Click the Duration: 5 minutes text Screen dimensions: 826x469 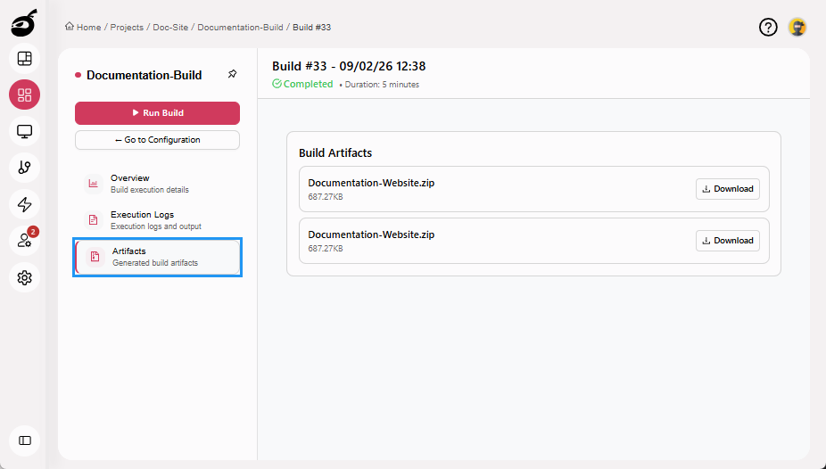click(x=382, y=85)
